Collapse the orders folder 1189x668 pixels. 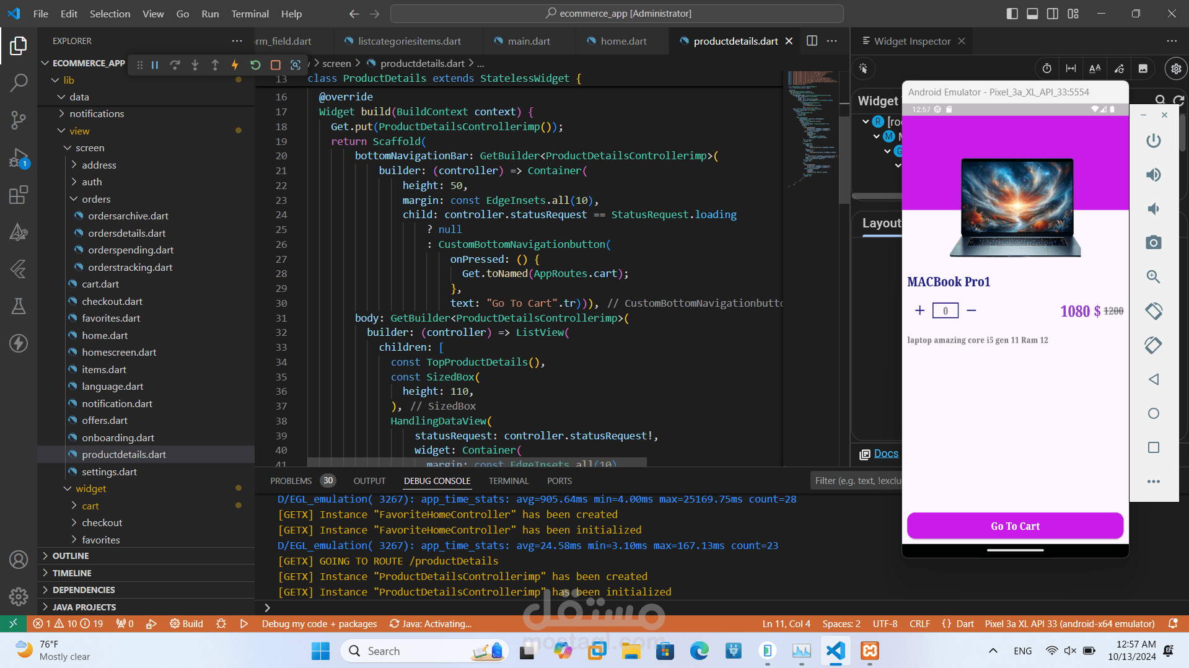pyautogui.click(x=96, y=199)
